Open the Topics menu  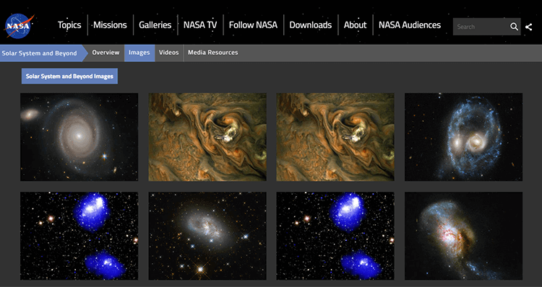tap(69, 25)
